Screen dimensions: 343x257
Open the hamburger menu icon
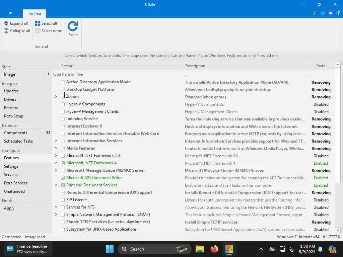(10, 13)
